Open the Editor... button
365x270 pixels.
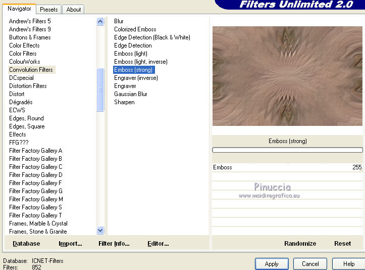point(158,243)
